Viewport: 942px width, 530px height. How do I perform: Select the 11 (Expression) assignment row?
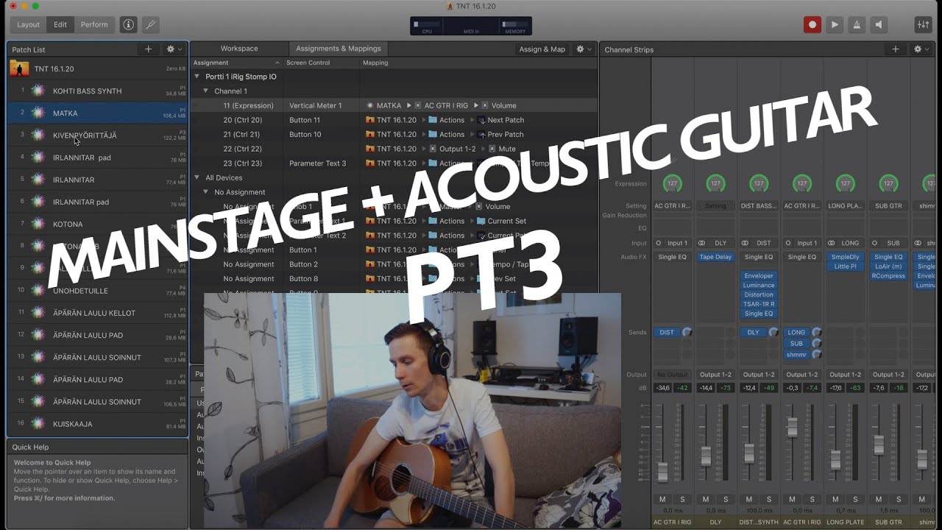[x=394, y=106]
